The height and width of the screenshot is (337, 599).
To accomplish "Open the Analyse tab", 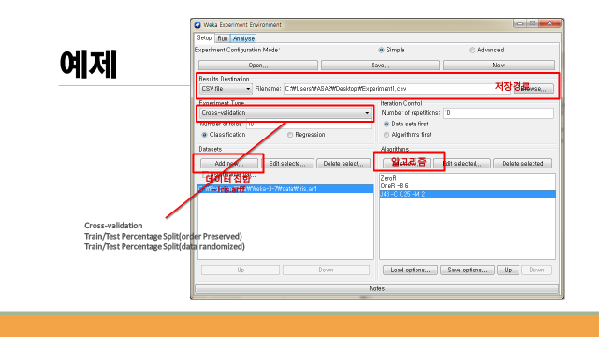I will click(x=243, y=38).
